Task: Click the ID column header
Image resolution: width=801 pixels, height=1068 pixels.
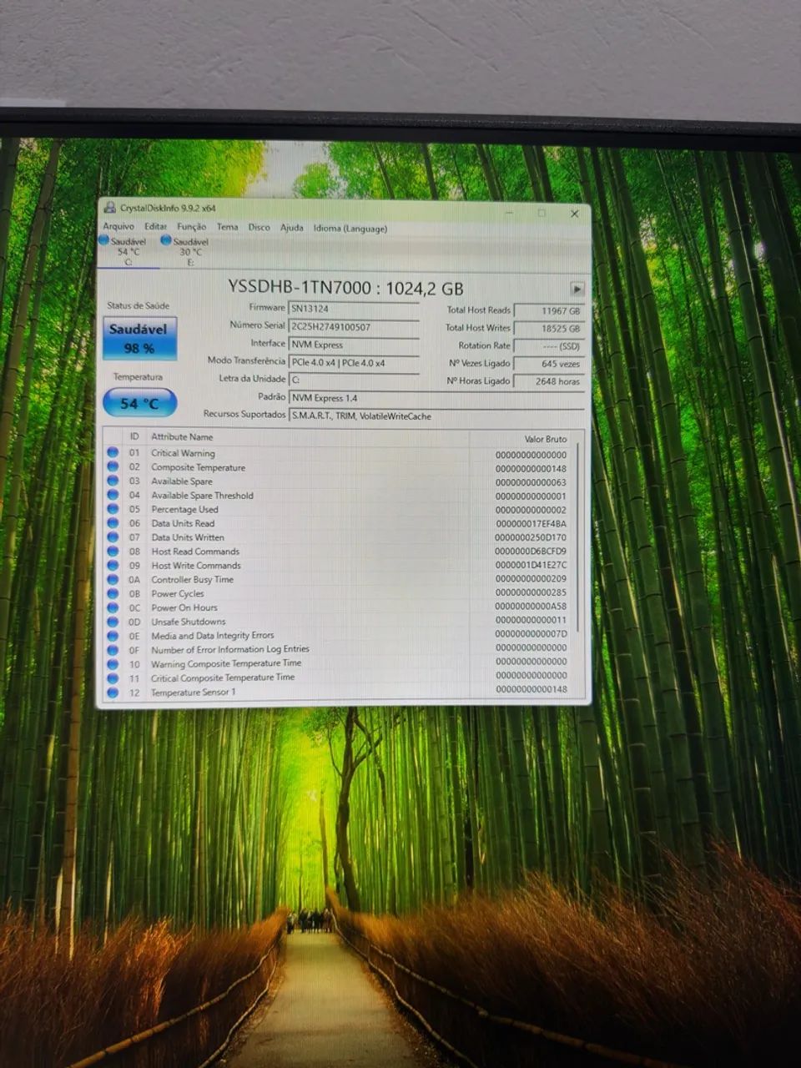Action: tap(134, 436)
